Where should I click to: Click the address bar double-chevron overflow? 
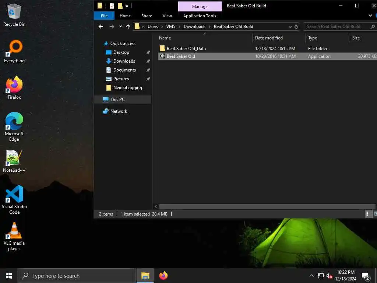point(143,27)
